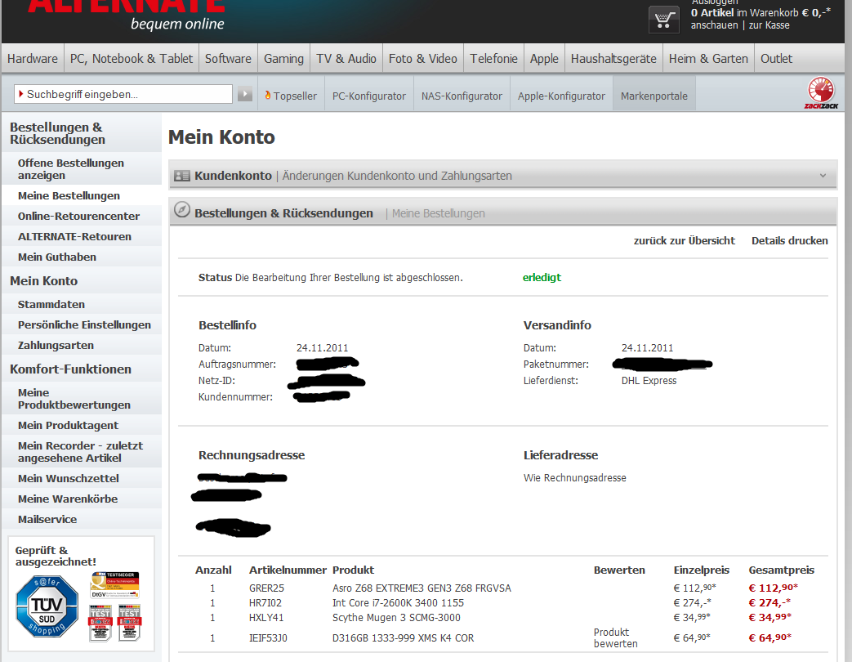Click the Int Core i7-2600K product

pyautogui.click(x=399, y=603)
